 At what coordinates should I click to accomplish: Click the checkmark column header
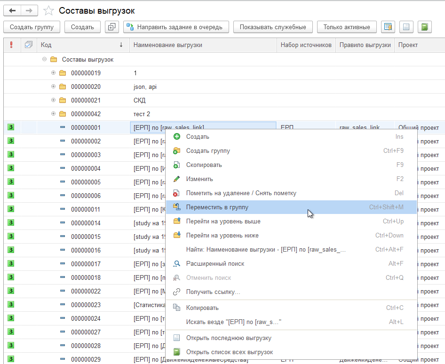(29, 45)
